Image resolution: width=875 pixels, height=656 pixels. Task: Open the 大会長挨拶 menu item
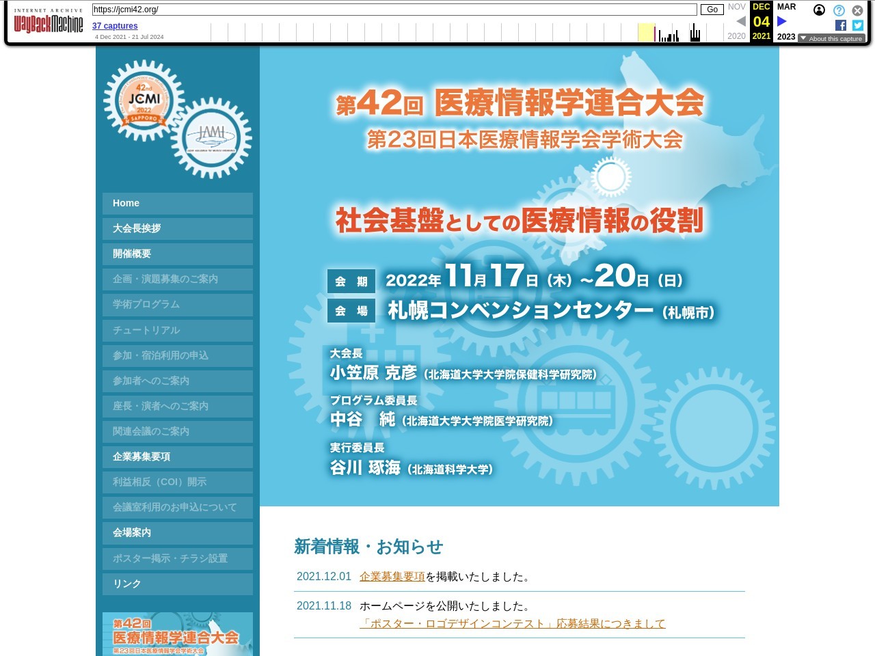point(177,228)
